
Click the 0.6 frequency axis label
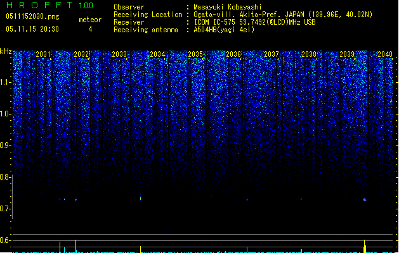coord(5,240)
